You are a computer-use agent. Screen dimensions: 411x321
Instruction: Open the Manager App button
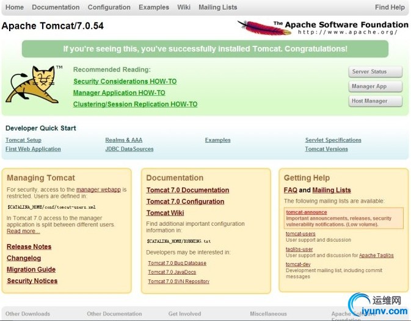click(x=376, y=86)
